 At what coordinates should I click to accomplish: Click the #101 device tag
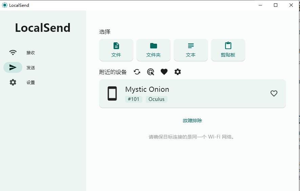click(x=134, y=99)
